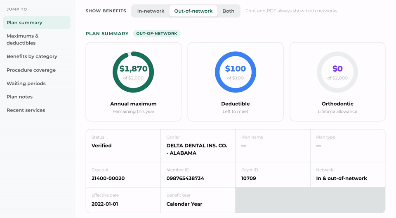Click payer ID 10709

248,178
